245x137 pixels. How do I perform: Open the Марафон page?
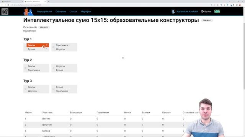tap(86, 11)
